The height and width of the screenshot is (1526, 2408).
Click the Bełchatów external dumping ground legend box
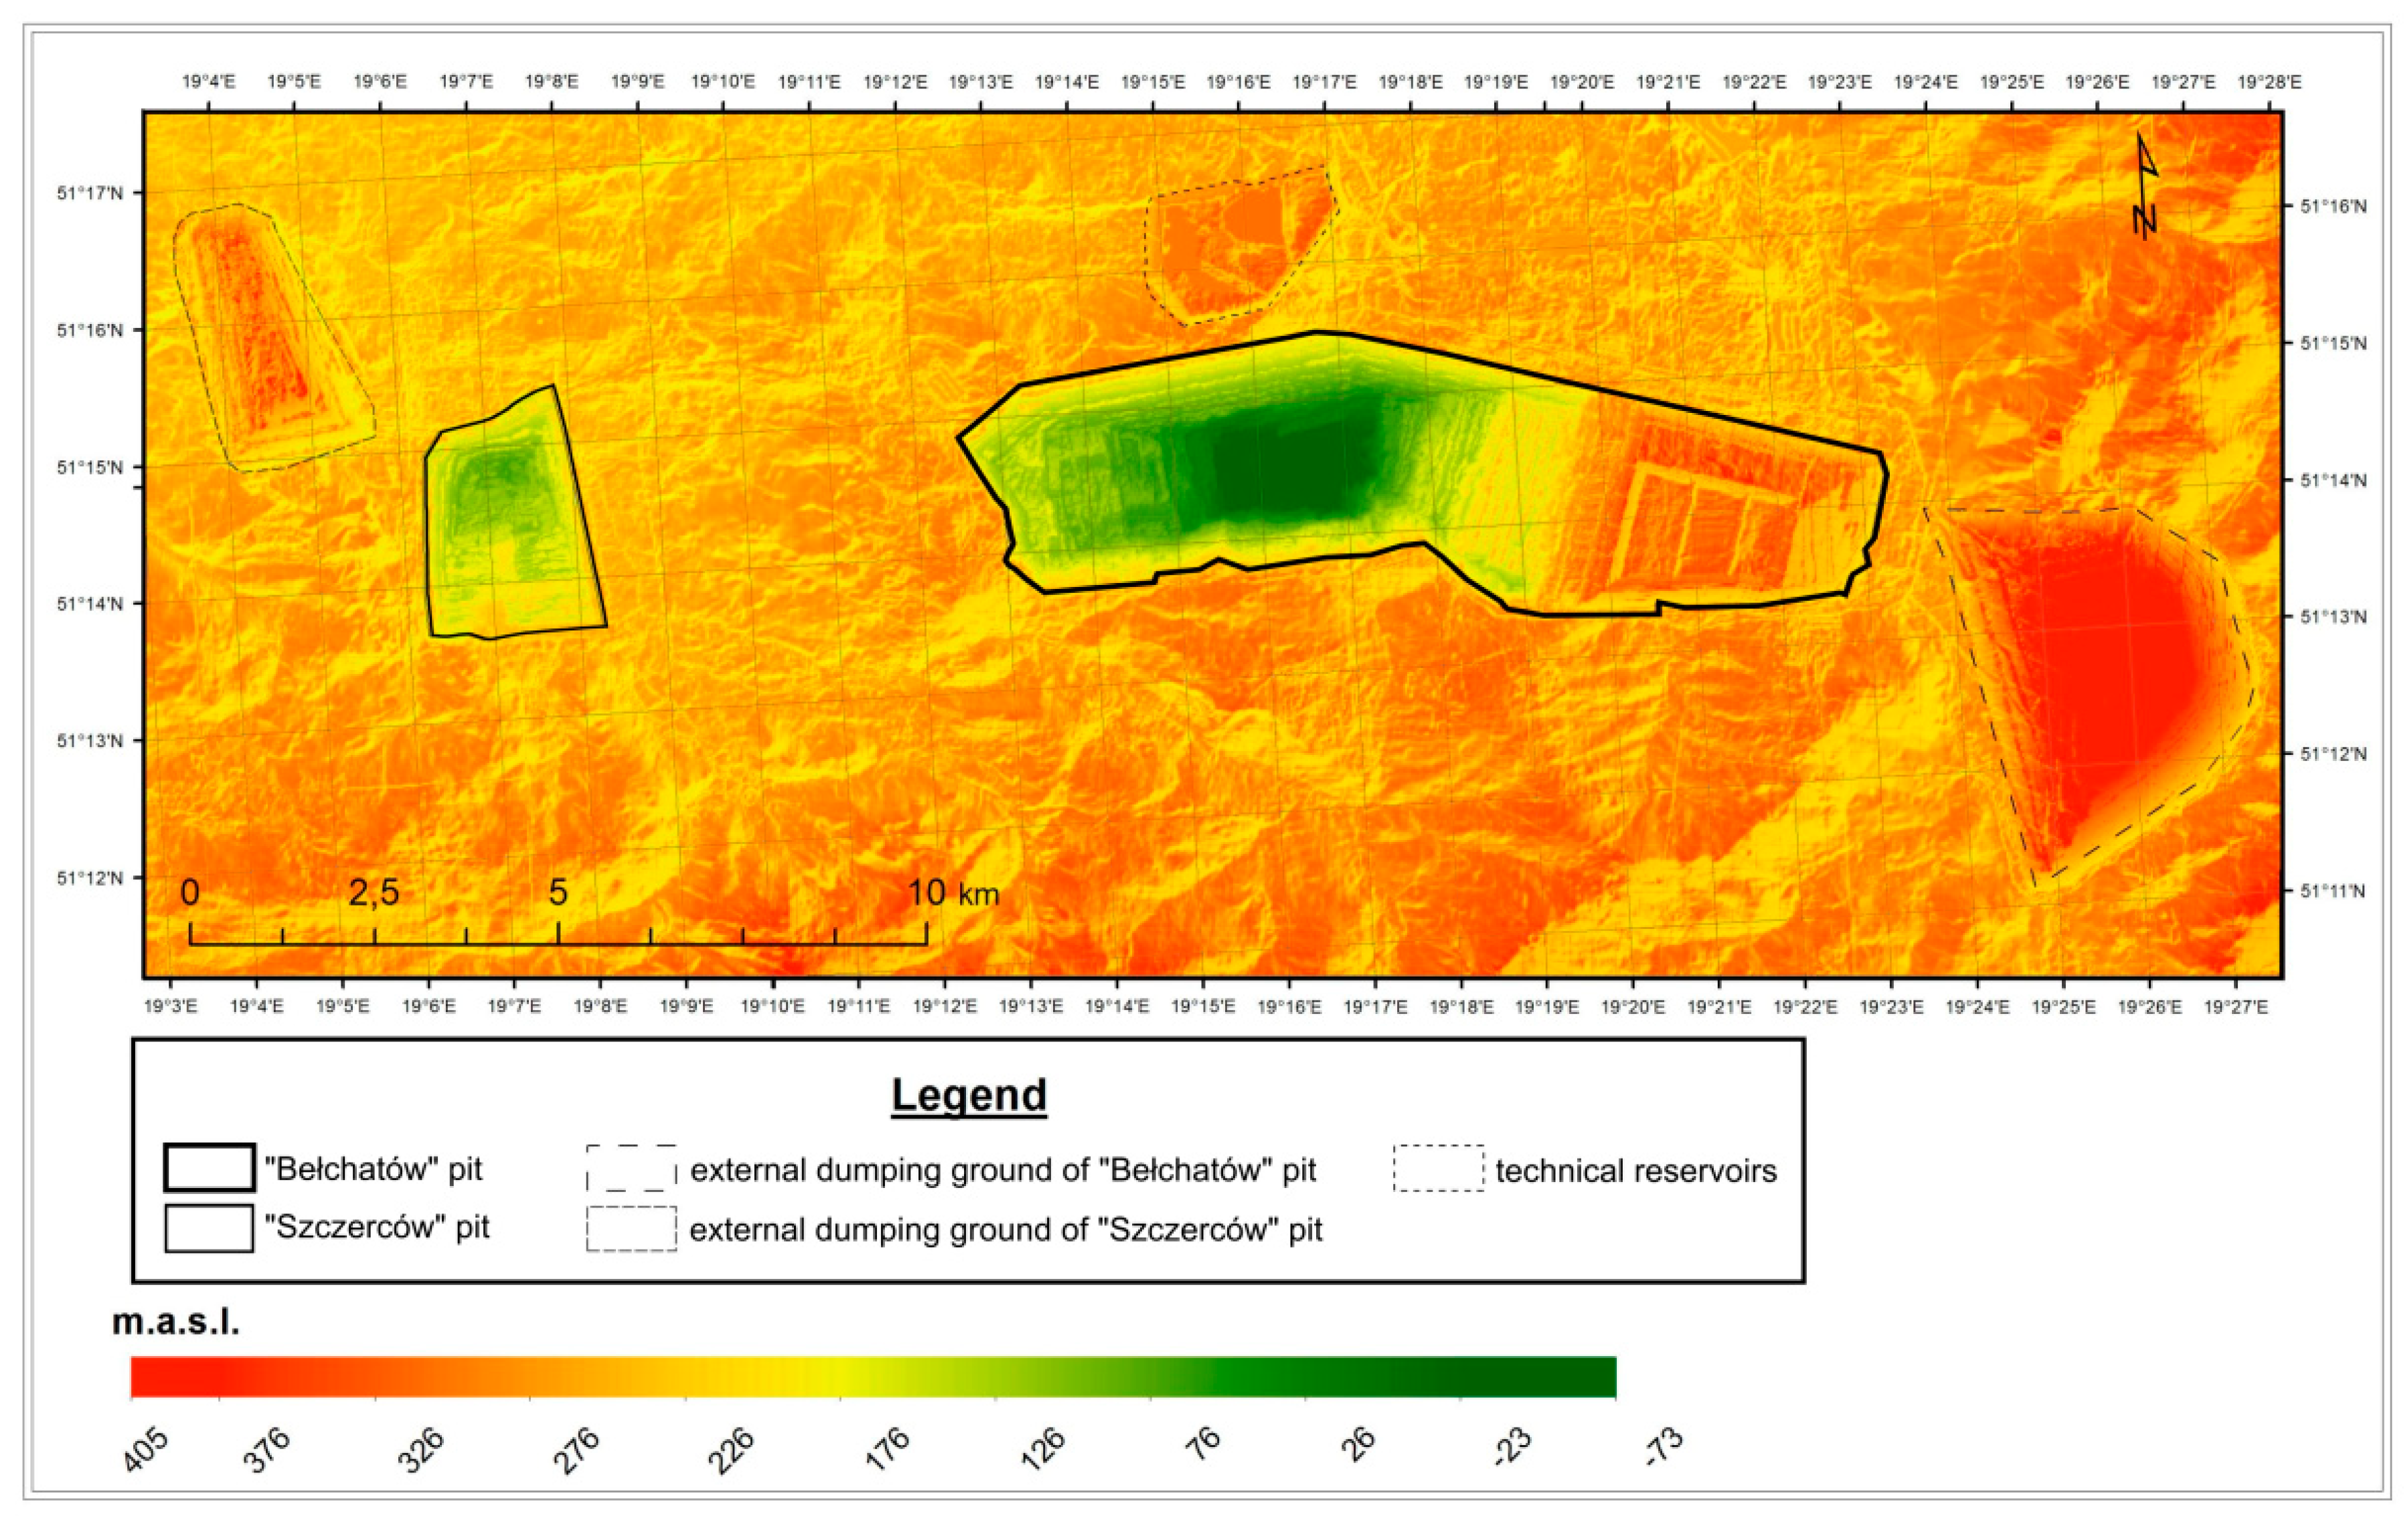click(x=631, y=1168)
